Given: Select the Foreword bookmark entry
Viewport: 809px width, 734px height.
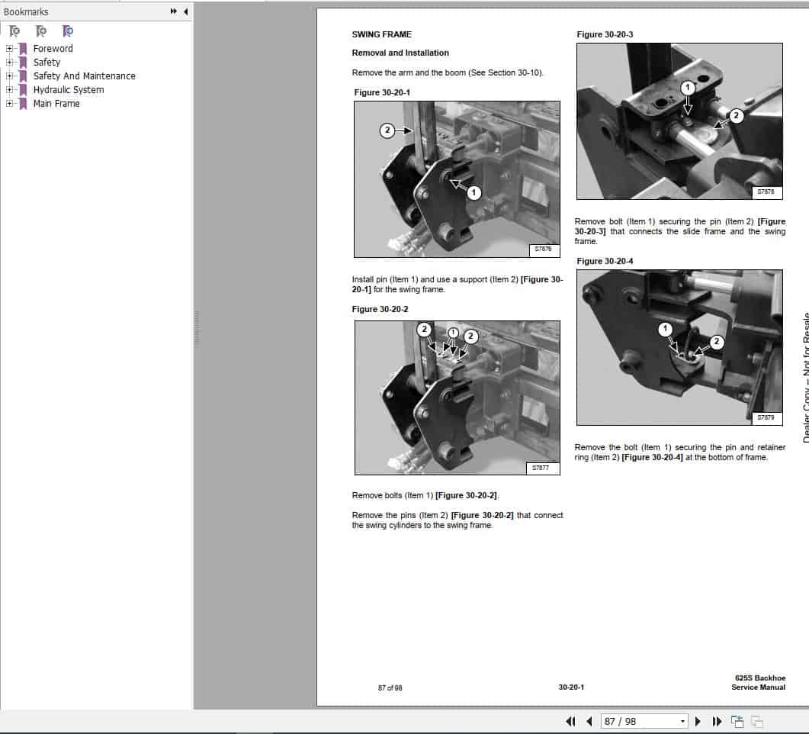Looking at the screenshot, I should coord(53,48).
